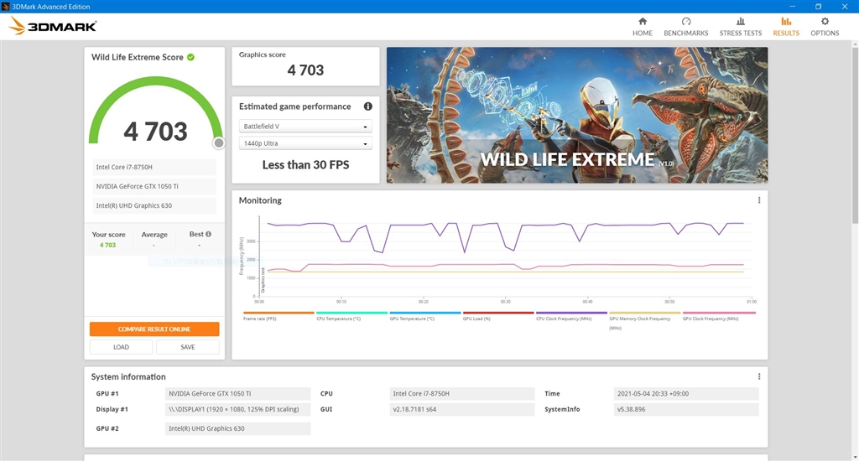Screen dimensions: 859x461
Task: Select NVIDIA GeForce GTX 1050 Ti under score
Action: (154, 187)
